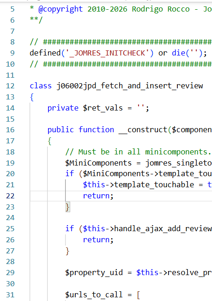Click the defined keyword on line 9

click(45, 53)
